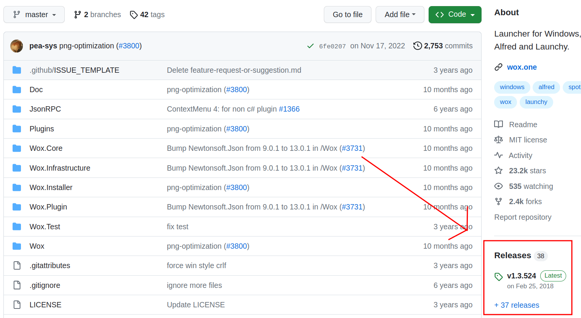Select the alfred topic tag
This screenshot has height=318, width=581.
(546, 87)
